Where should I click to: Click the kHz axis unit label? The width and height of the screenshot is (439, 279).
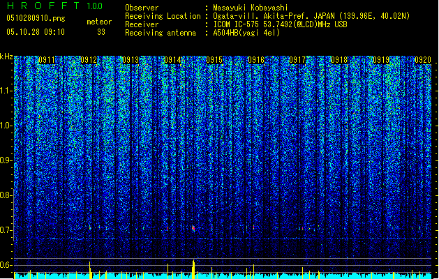(x=6, y=56)
